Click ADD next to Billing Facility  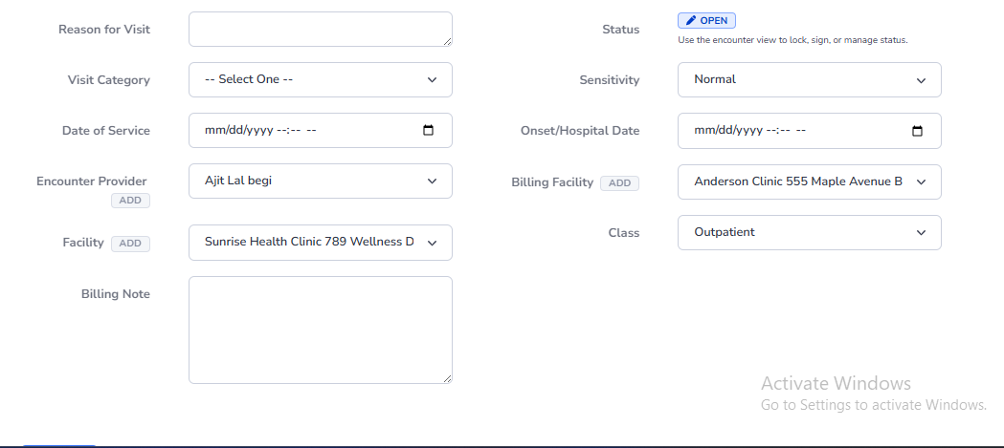coord(619,183)
